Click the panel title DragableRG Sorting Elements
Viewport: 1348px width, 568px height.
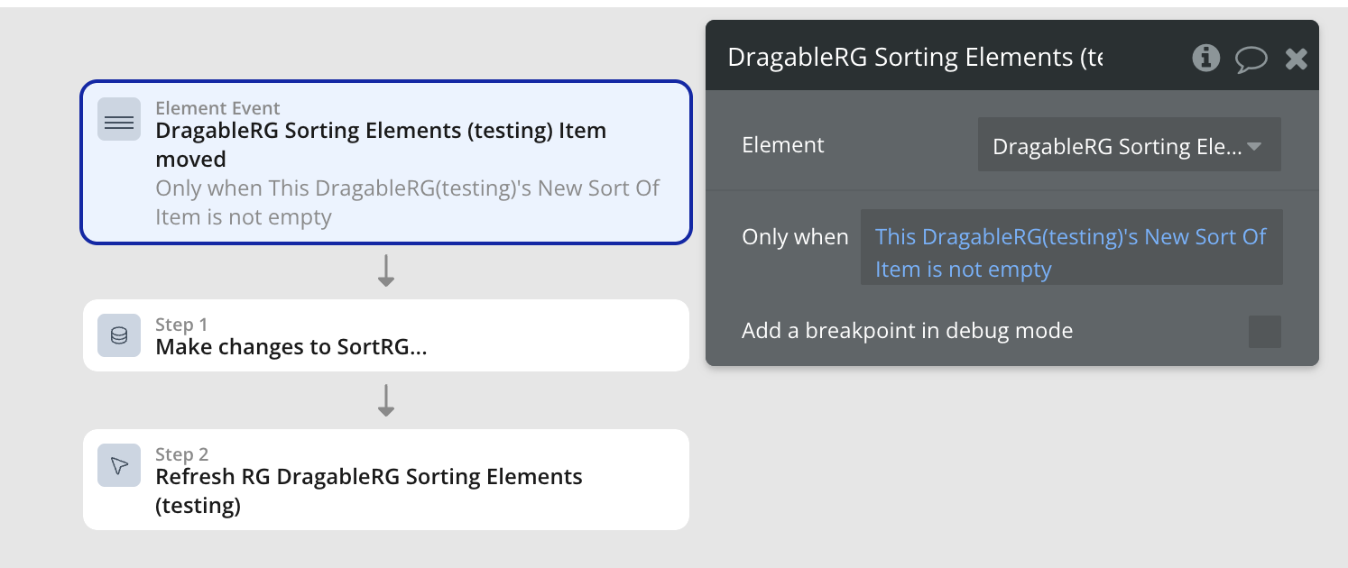point(915,58)
